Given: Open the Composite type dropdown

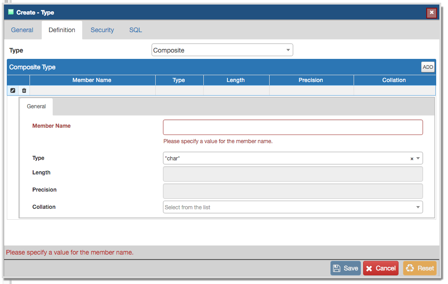Looking at the screenshot, I should point(222,50).
